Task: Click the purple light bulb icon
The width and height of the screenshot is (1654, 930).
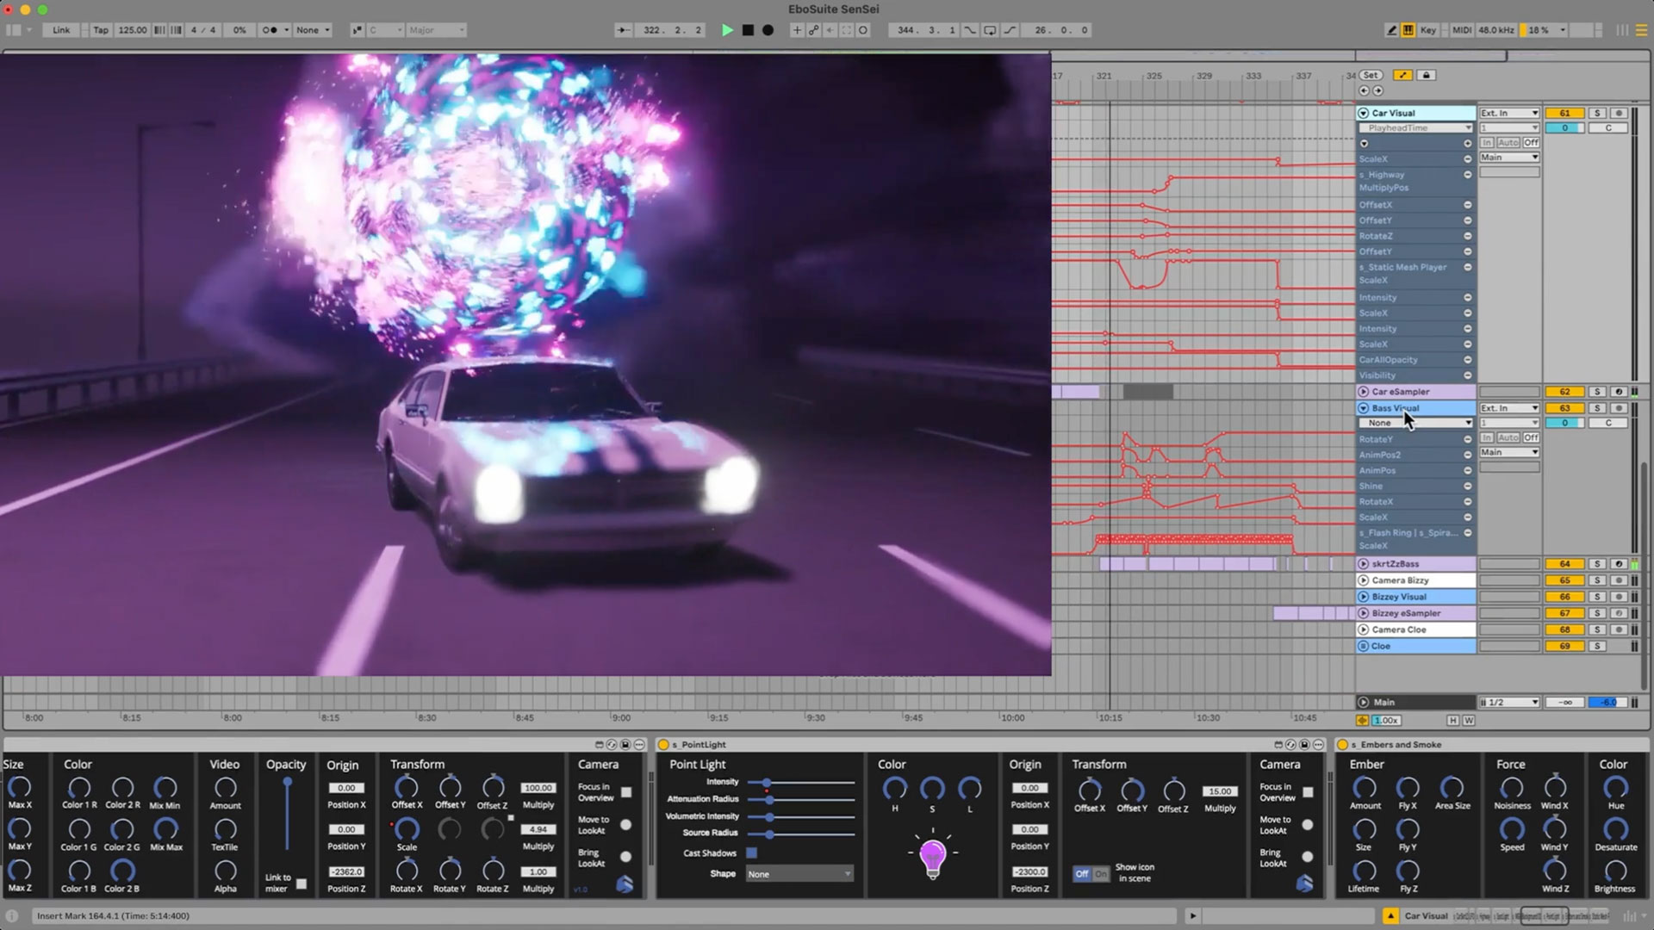Action: click(932, 856)
